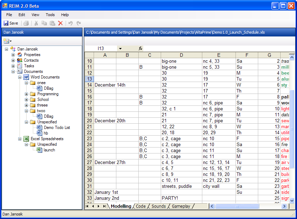The height and width of the screenshot is (219, 297).
Task: Click the launch spreadsheet file icon
Action: tap(39, 150)
